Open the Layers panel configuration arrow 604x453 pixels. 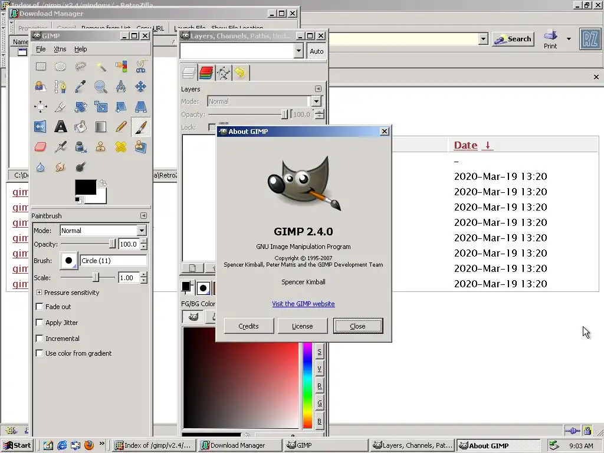(x=318, y=88)
